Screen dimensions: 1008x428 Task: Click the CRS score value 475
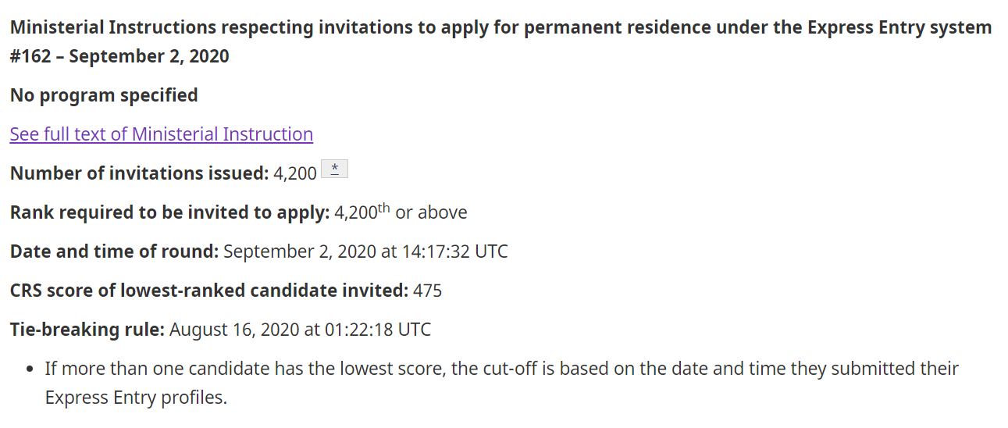click(427, 291)
